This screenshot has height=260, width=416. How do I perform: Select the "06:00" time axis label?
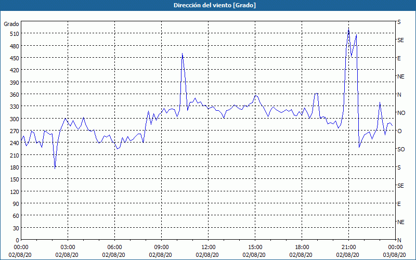click(x=114, y=248)
